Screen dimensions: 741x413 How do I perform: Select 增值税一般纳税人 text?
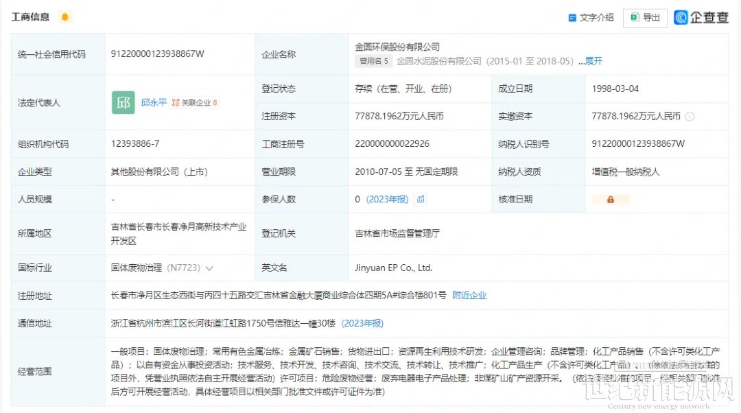pos(625,172)
